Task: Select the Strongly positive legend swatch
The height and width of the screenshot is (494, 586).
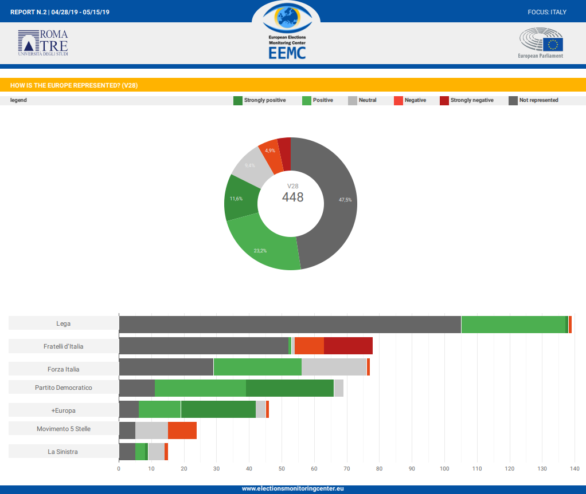Action: click(238, 100)
